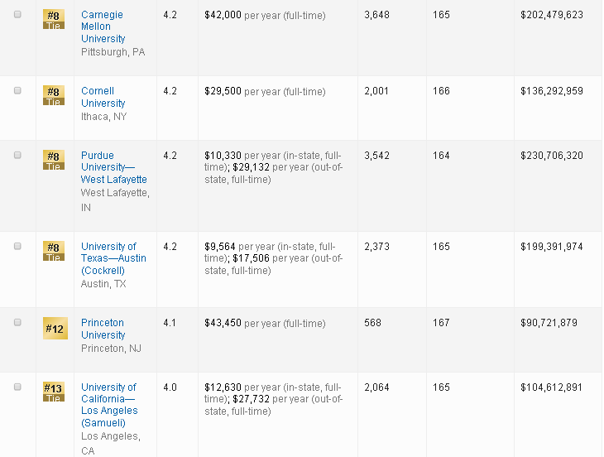Open the Carnegie Mellon University link

(x=103, y=26)
